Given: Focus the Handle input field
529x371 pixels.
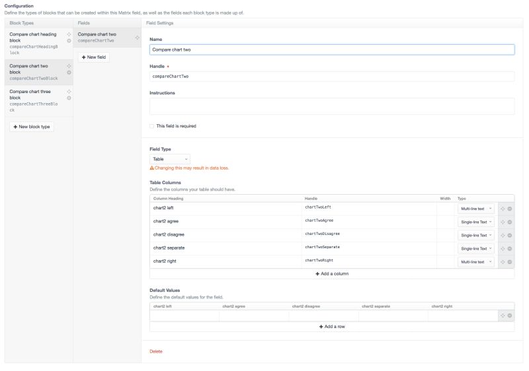Looking at the screenshot, I should pyautogui.click(x=332, y=77).
